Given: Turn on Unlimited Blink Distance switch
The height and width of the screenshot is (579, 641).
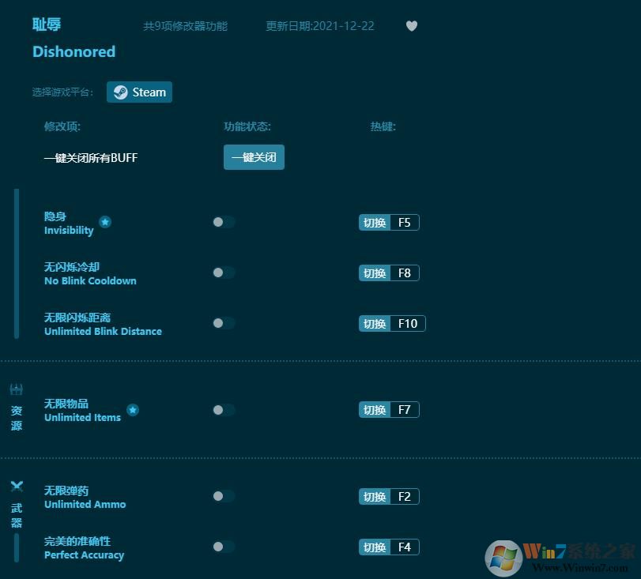Looking at the screenshot, I should click(224, 323).
